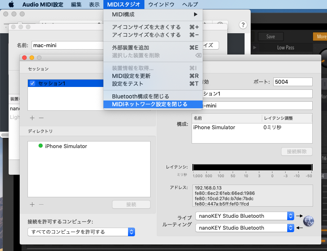Choose アイコンサイズを小さくする
The height and width of the screenshot is (251, 327).
pyautogui.click(x=153, y=35)
